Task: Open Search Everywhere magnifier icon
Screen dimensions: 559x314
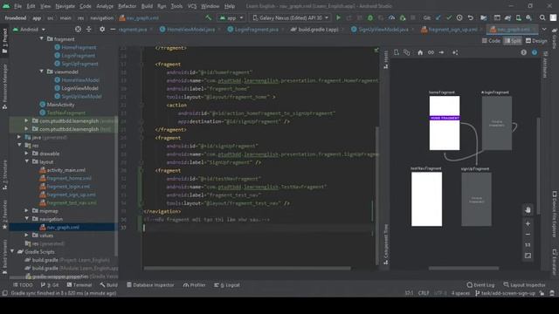Action: point(542,17)
